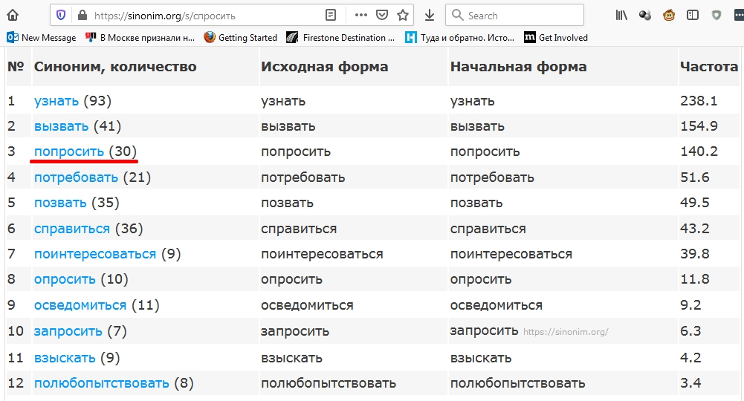Viewport: 744px width, 401px height.
Task: Open the Getting Started bookmark
Action: (241, 37)
